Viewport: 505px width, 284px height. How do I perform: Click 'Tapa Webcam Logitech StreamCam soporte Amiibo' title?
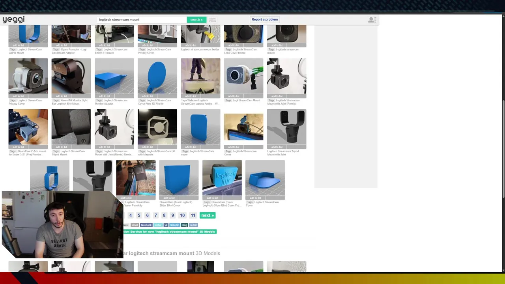click(x=200, y=102)
